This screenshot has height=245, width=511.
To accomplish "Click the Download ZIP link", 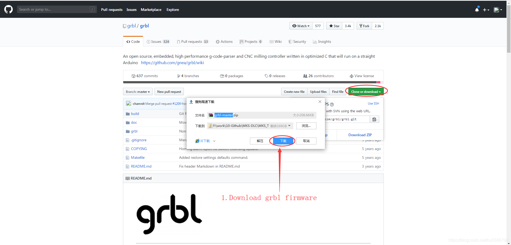I will pos(360,135).
